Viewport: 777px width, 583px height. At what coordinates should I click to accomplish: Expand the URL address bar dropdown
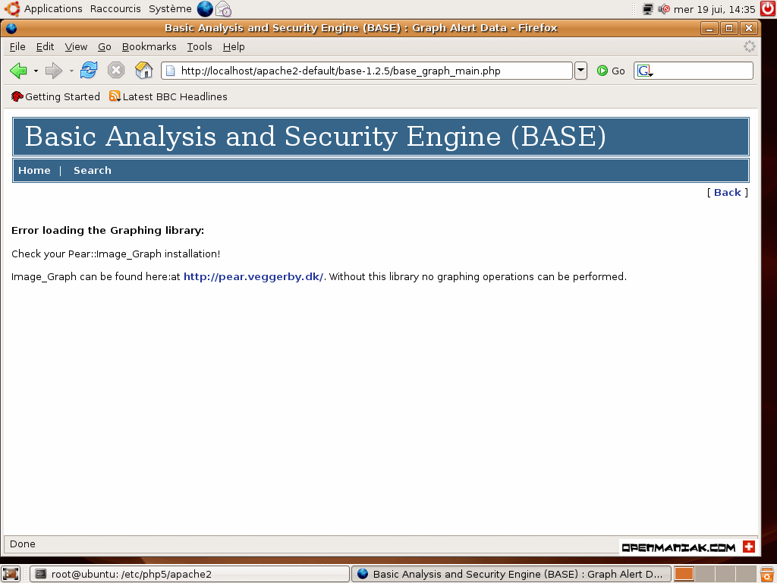(x=580, y=71)
